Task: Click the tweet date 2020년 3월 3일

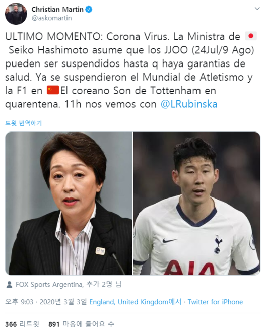Action: click(63, 302)
